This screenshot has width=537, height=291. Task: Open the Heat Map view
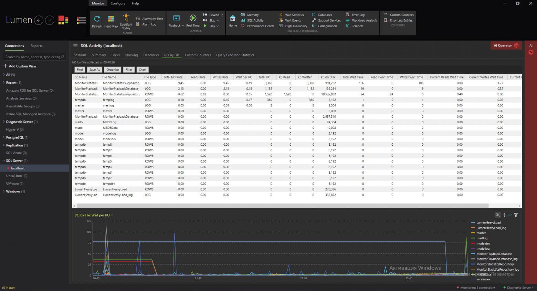[x=111, y=21]
